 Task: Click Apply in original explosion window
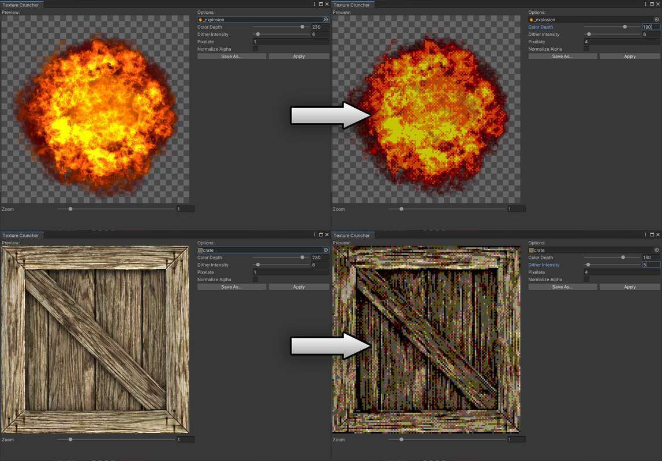(x=299, y=56)
